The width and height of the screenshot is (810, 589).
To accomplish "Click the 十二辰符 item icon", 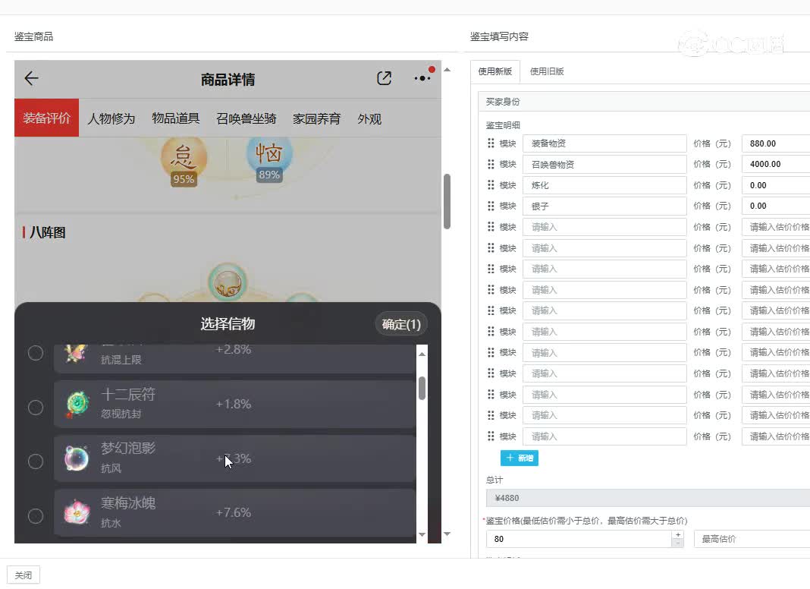I will [77, 405].
